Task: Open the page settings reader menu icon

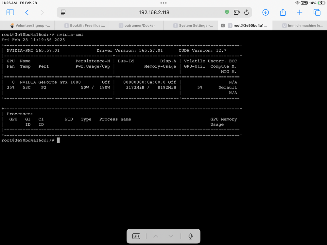Action: [63, 12]
